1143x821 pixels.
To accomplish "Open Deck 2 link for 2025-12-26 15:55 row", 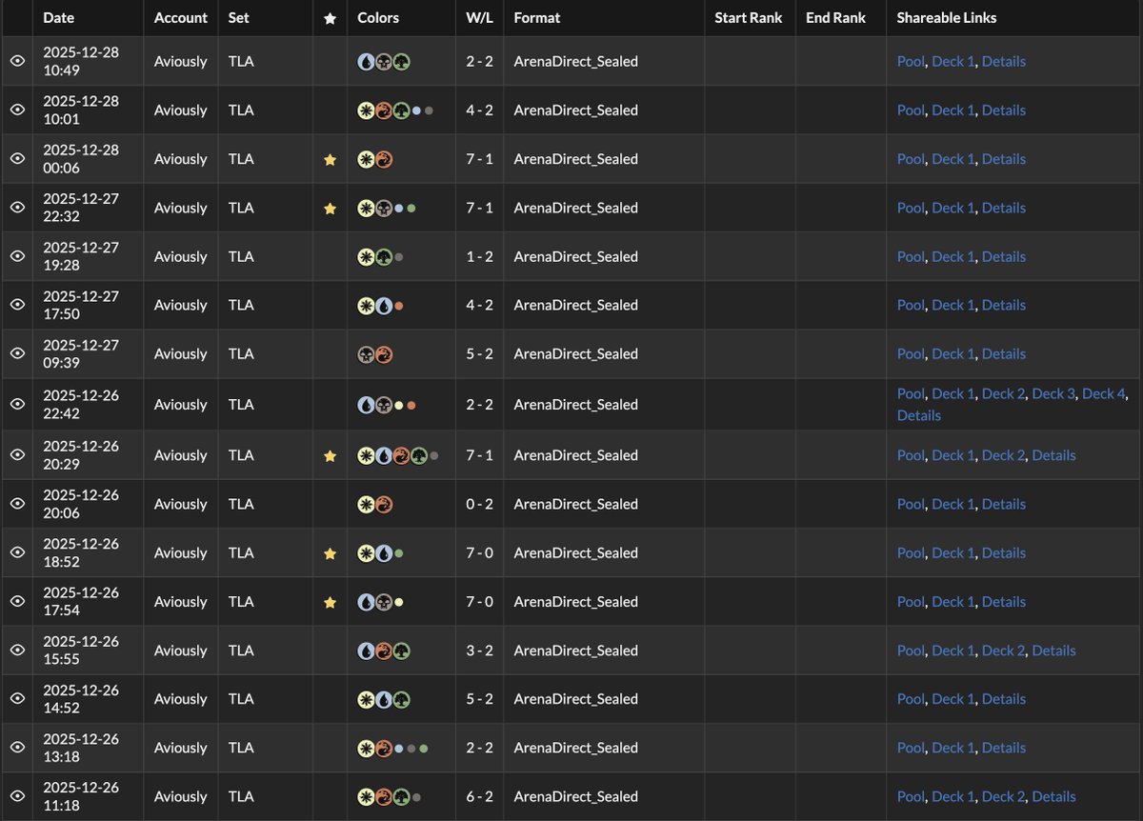I will tap(1004, 651).
